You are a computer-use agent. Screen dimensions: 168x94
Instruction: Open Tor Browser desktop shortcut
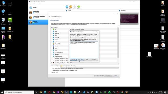pos(3,38)
